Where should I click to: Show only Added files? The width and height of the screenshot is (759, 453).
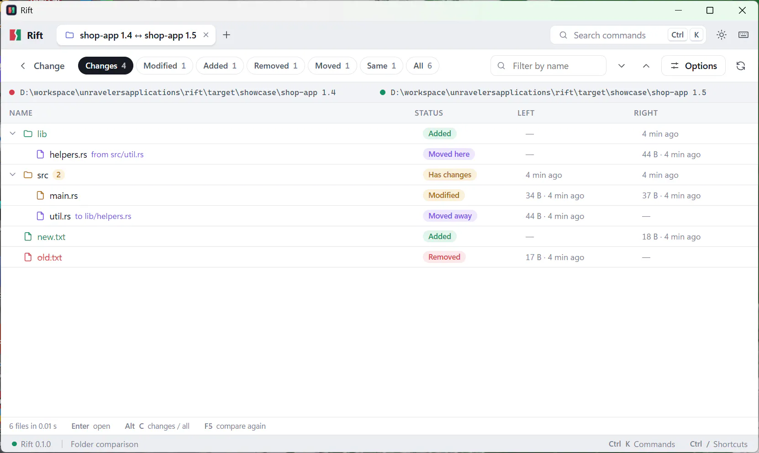pyautogui.click(x=220, y=66)
